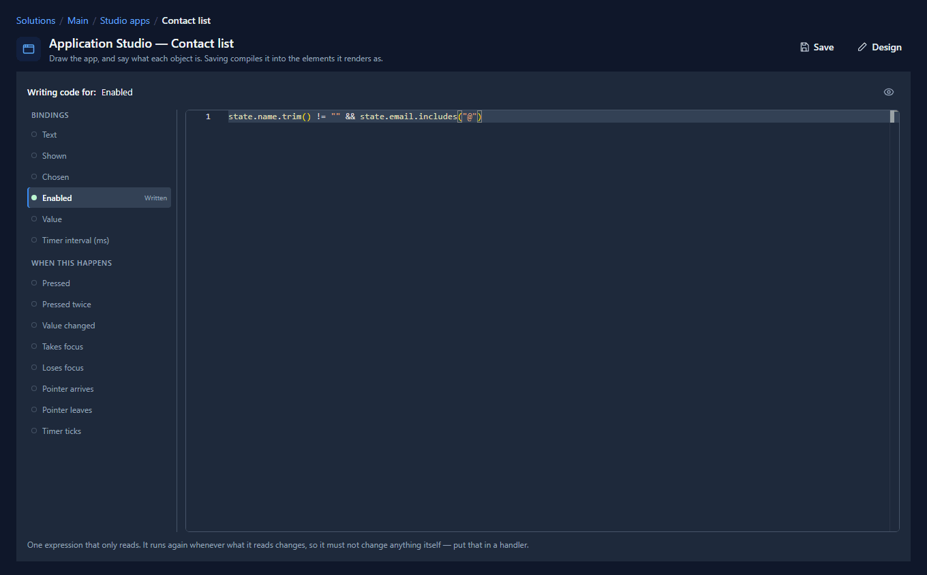Open the Studio apps breadcrumb
Image resolution: width=927 pixels, height=575 pixels.
tap(125, 20)
